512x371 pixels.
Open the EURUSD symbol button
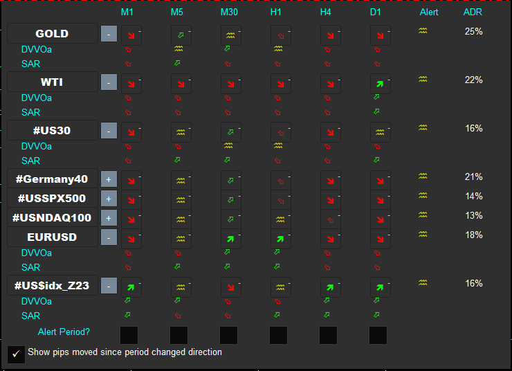point(53,237)
